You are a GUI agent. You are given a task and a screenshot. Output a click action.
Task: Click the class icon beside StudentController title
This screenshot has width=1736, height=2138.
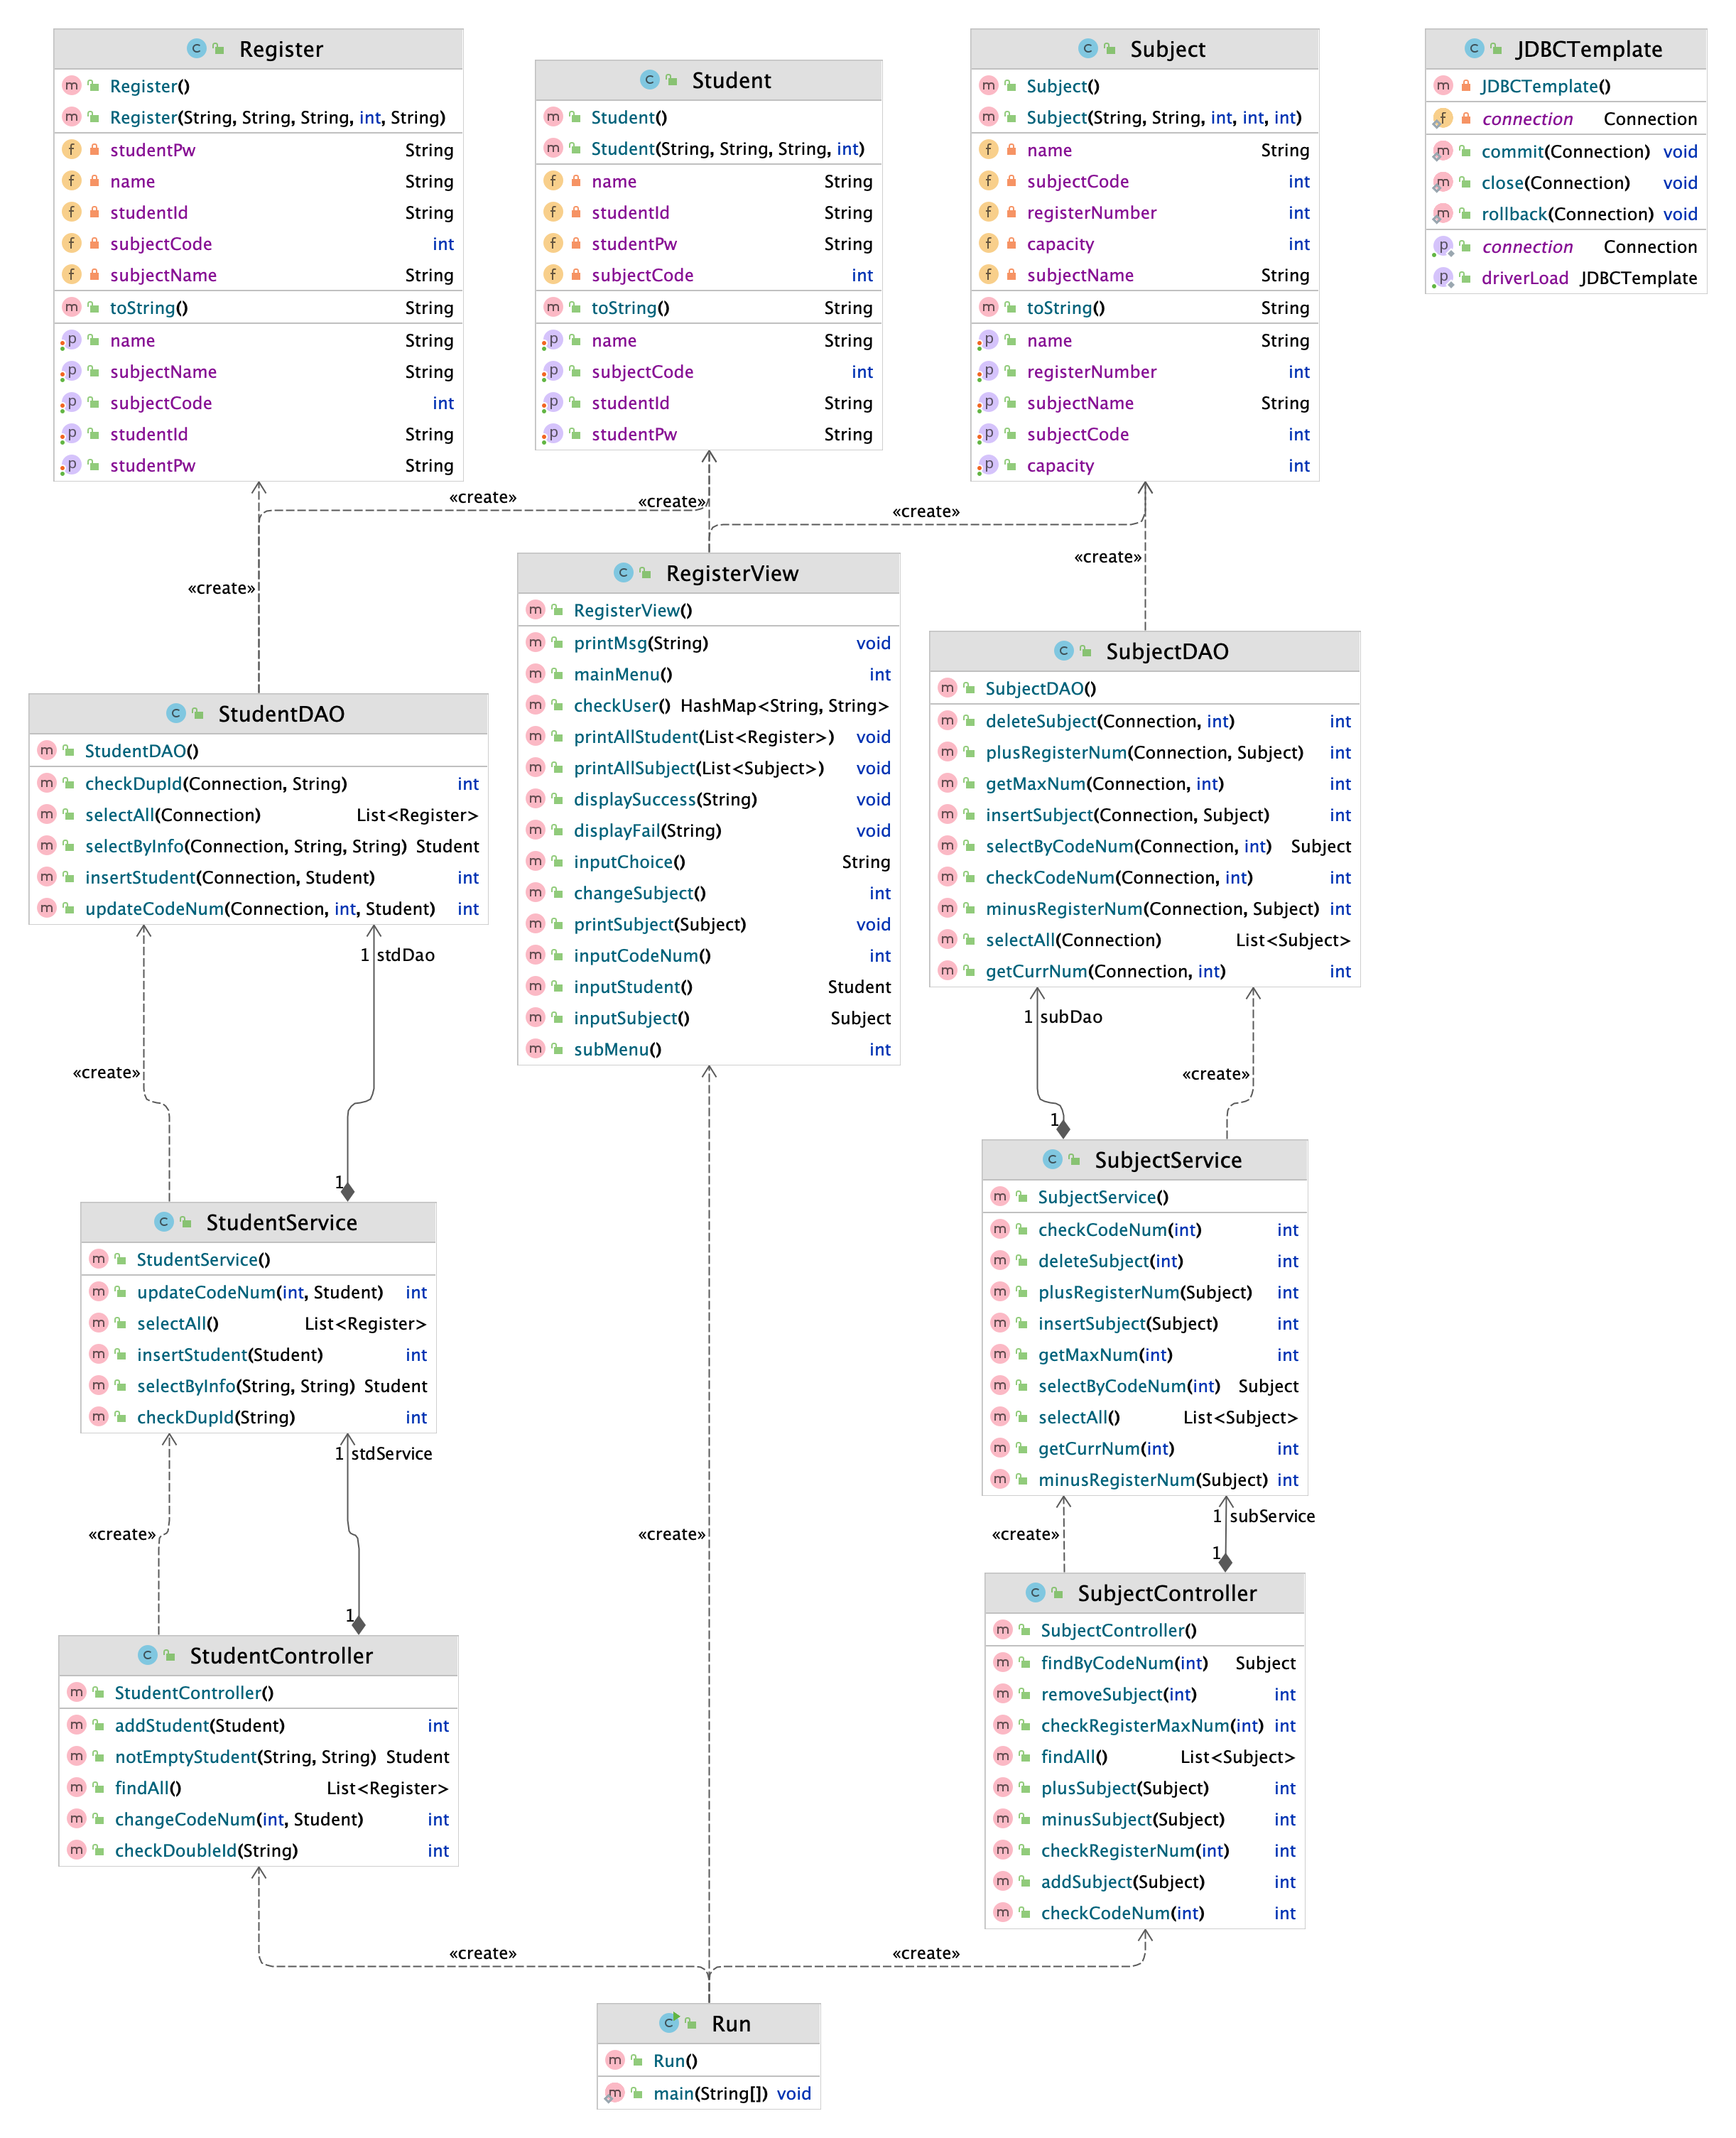tap(148, 1654)
